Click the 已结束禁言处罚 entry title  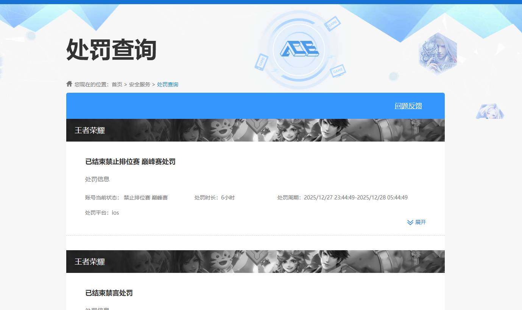click(109, 293)
